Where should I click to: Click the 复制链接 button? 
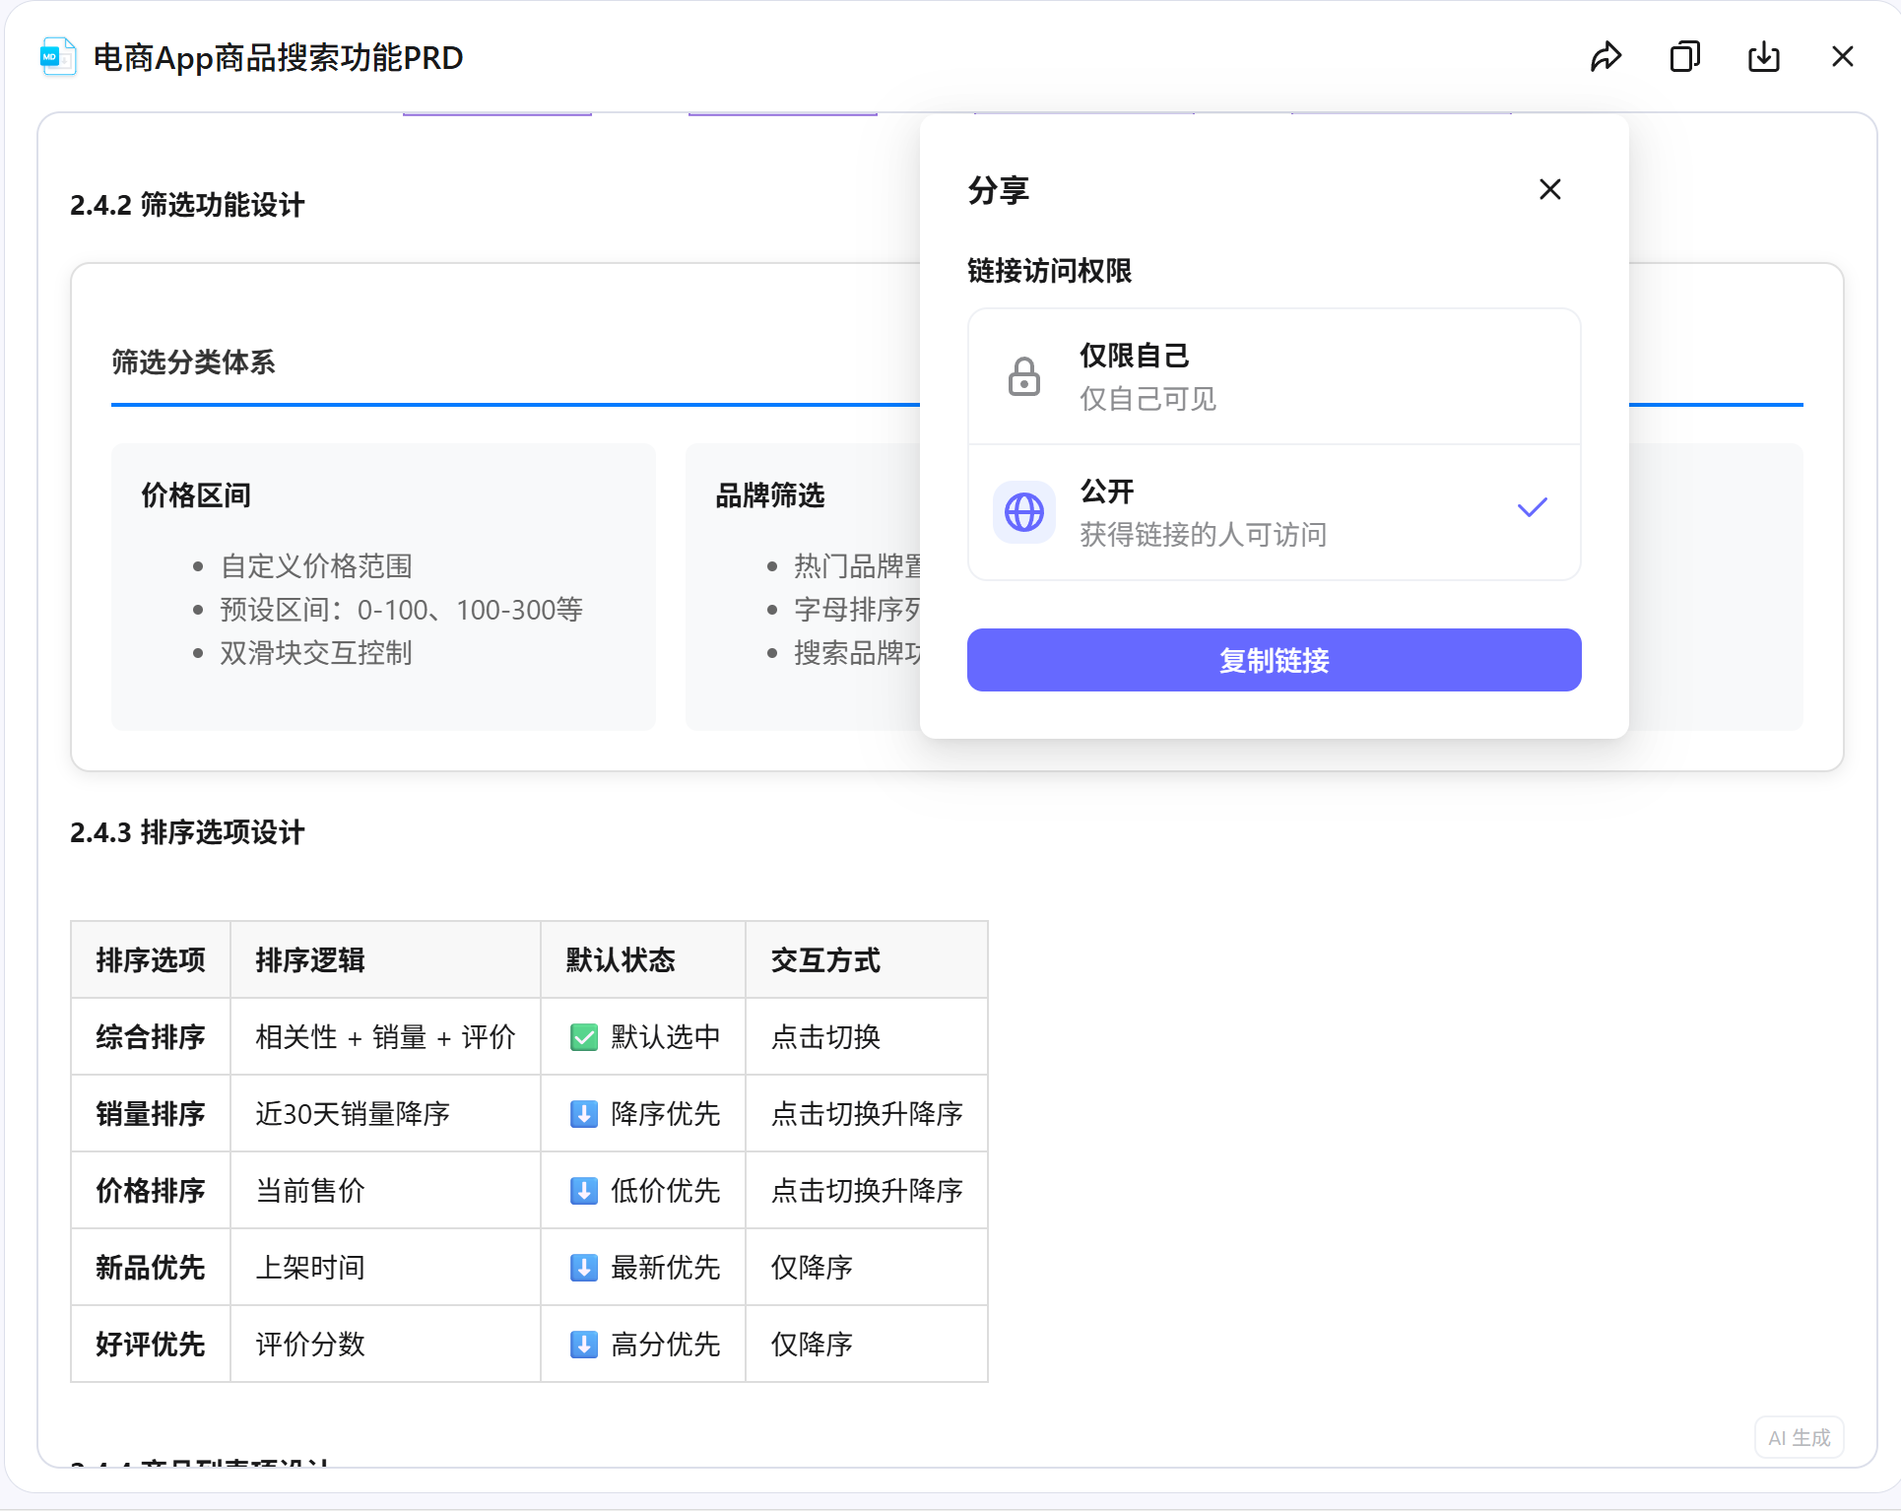click(x=1274, y=660)
